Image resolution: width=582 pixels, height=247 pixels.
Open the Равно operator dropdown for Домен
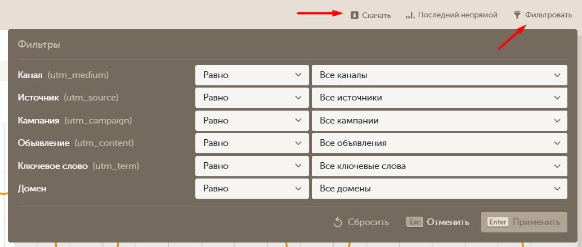[x=252, y=189]
